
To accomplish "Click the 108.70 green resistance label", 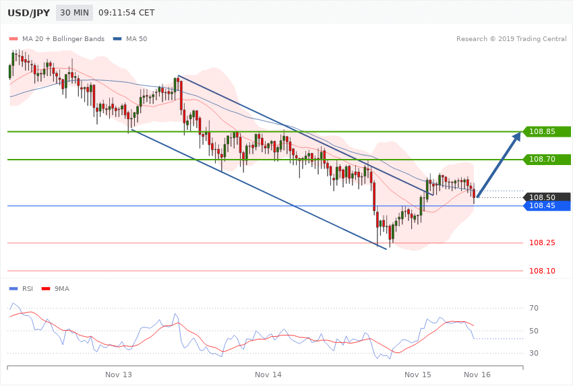I will pyautogui.click(x=547, y=159).
